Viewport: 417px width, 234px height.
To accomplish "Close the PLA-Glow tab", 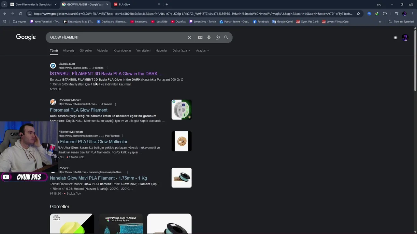I will [x=159, y=5].
